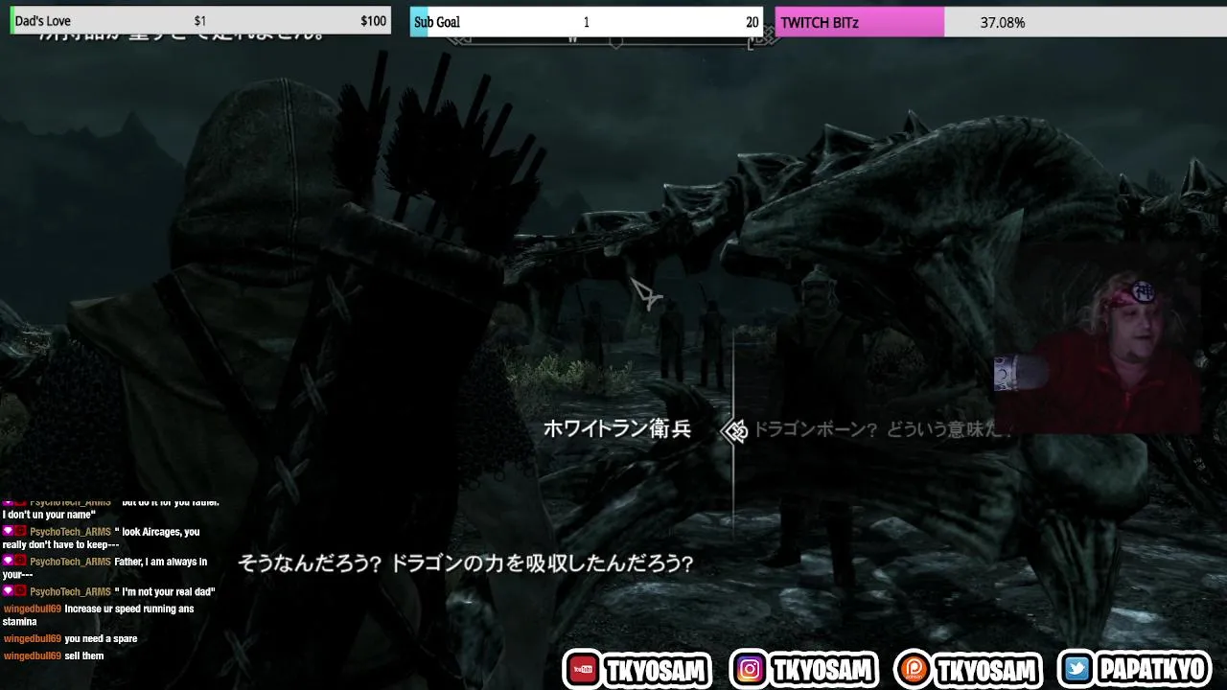Click the streamer webcam overlay

(1098, 338)
